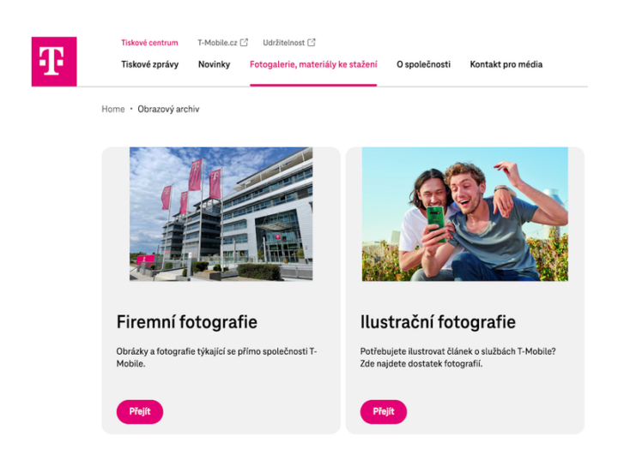
Task: Select Fotogalerie, materiály ke stažení tab
Action: coord(313,64)
